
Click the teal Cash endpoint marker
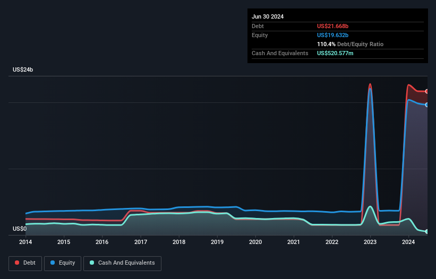click(427, 232)
